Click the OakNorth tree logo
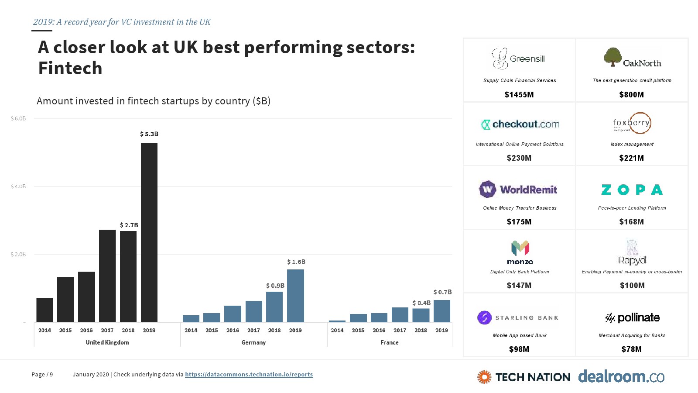 tap(632, 57)
